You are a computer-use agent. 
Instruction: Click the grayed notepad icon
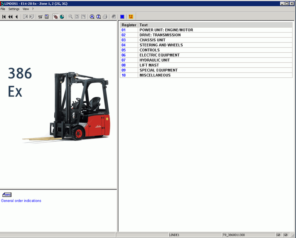click(x=114, y=17)
